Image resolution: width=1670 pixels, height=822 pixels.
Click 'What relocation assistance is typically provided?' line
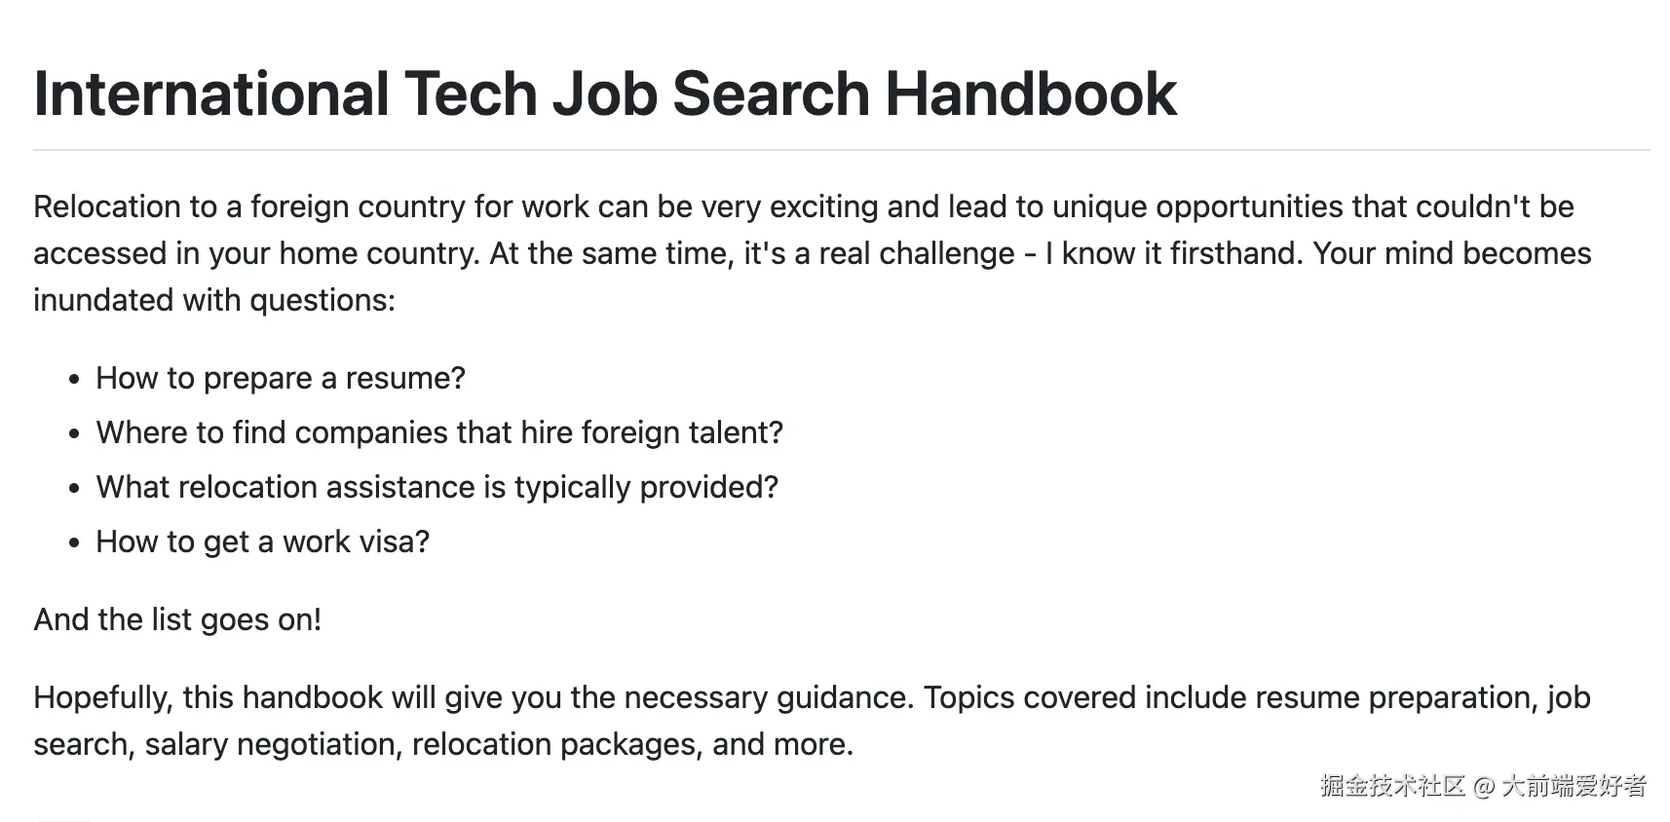[437, 487]
